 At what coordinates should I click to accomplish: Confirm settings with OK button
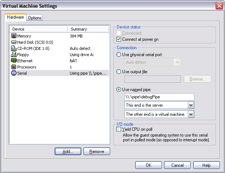[x=148, y=165]
